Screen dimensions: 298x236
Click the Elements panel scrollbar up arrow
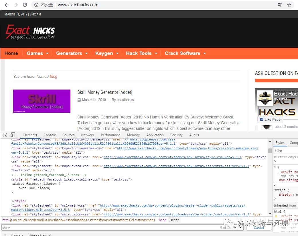pos(270,141)
